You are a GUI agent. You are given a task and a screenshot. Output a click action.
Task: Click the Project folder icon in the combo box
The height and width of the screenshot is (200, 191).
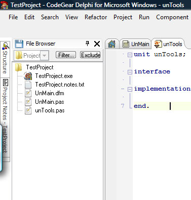click(19, 55)
